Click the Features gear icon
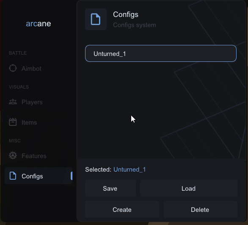 pyautogui.click(x=13, y=156)
